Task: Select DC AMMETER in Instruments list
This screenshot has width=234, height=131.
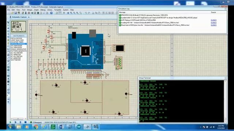Action: coord(16,55)
